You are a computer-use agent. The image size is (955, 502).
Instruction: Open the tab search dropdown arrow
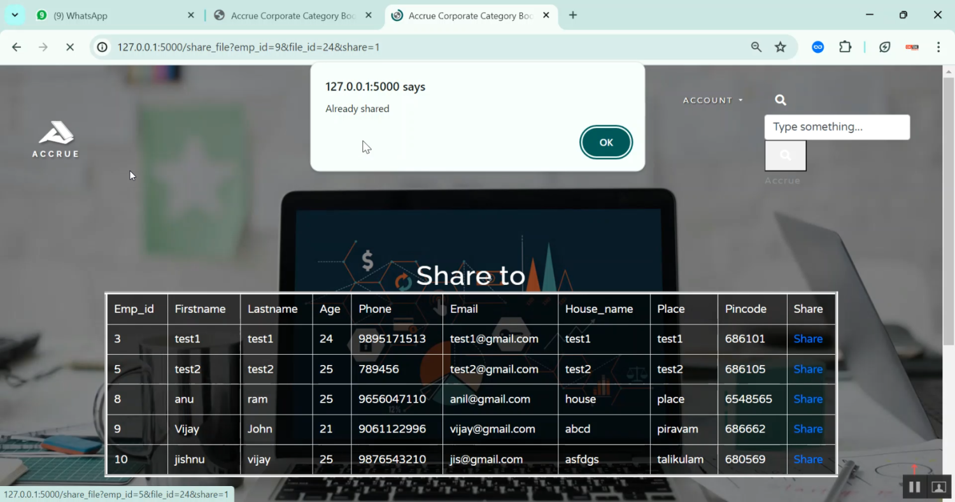pos(15,15)
